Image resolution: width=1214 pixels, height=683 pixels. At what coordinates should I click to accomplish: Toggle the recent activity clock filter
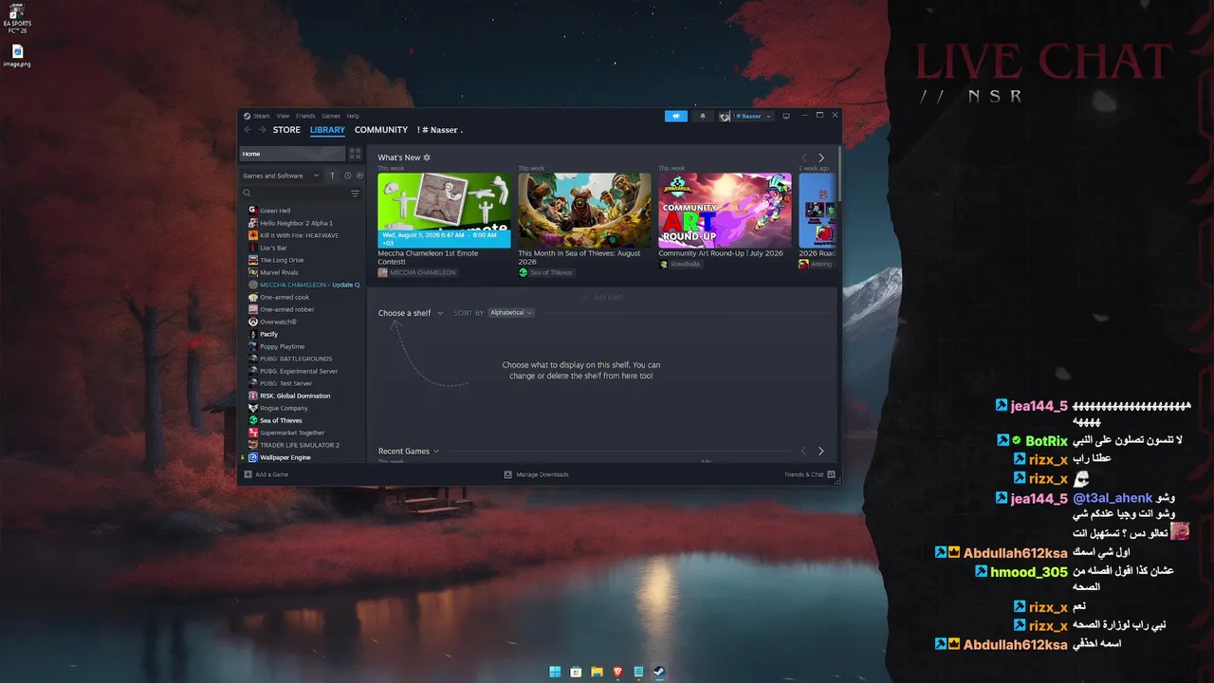click(x=347, y=175)
